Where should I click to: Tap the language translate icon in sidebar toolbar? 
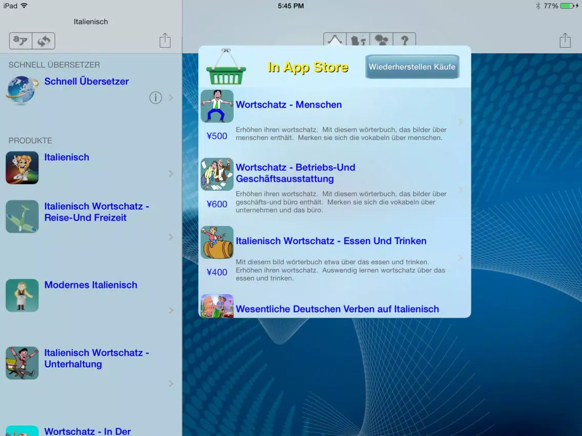pyautogui.click(x=20, y=41)
